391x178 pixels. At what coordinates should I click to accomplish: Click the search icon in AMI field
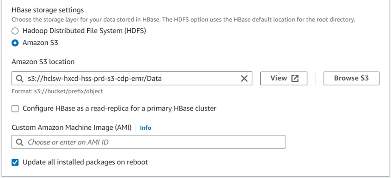[19, 142]
